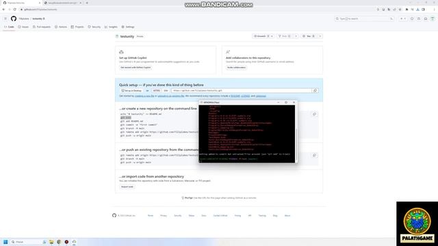
Task: Open the create-new plus dropdown in header
Action: click(403, 18)
